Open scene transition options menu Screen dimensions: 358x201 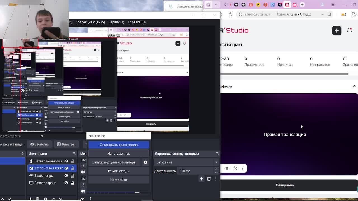pos(216,179)
